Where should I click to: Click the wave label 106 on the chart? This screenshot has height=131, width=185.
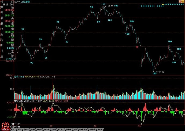pos(170,42)
